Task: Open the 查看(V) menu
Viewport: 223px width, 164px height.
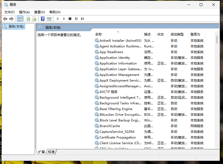Action: (x=40, y=12)
